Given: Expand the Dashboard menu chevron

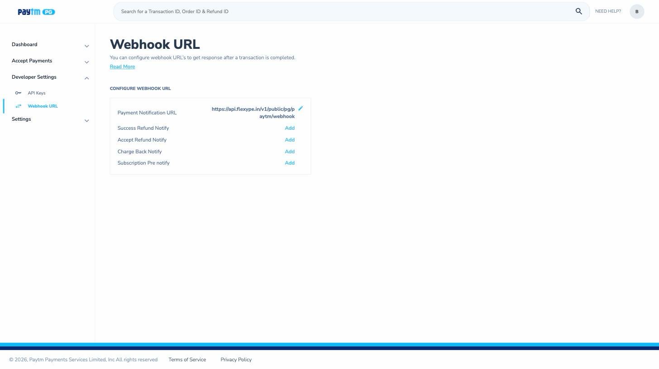Looking at the screenshot, I should (x=86, y=46).
